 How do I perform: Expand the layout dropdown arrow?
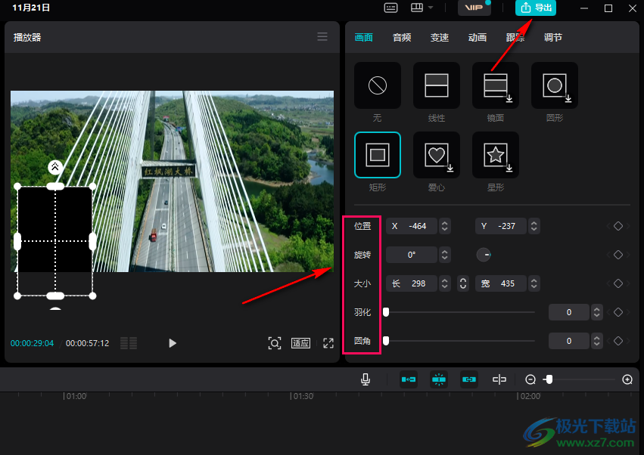pyautogui.click(x=431, y=8)
